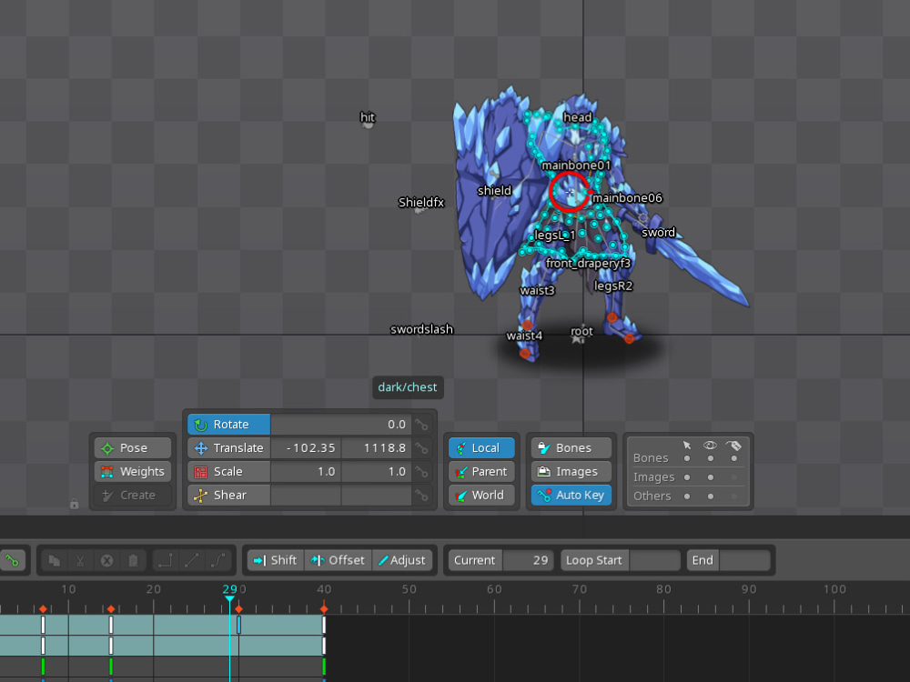Switch axes to World
910x682 pixels.
(481, 496)
